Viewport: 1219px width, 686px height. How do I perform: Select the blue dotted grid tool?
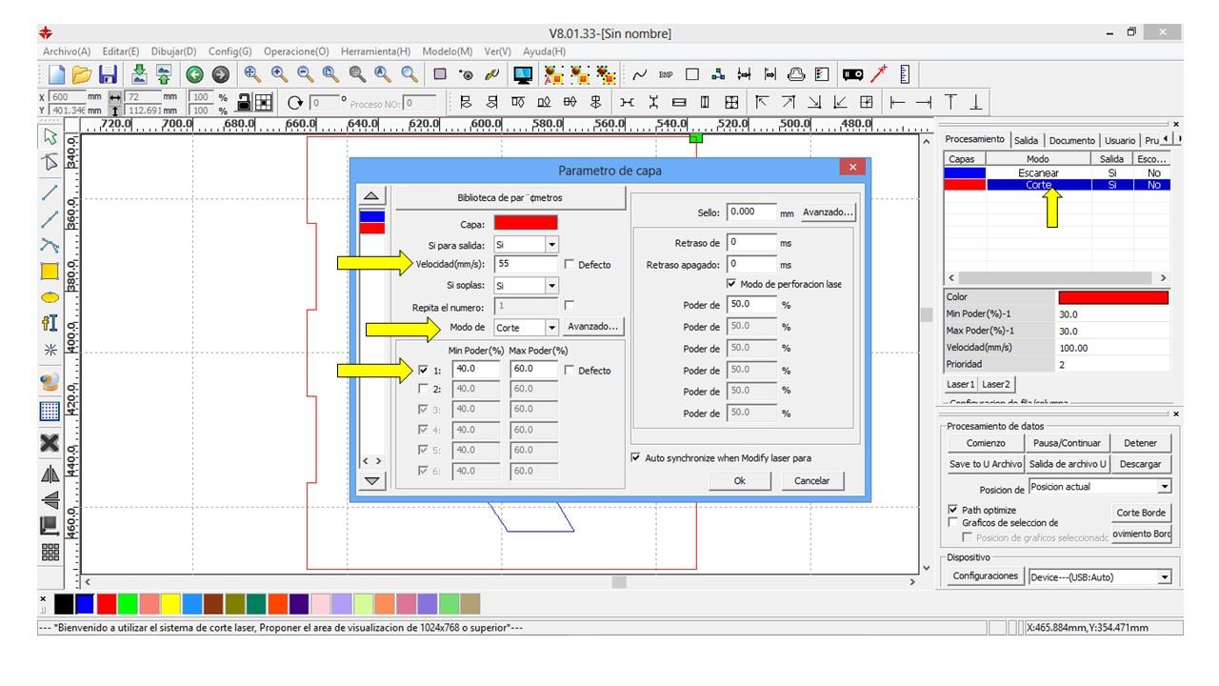pyautogui.click(x=51, y=412)
